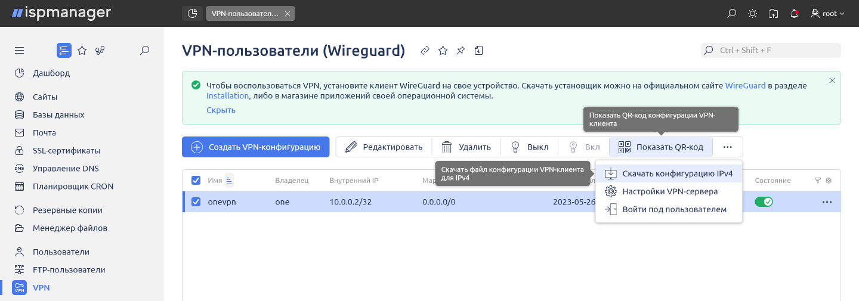Expand the root user menu
The image size is (859, 301).
(827, 13)
